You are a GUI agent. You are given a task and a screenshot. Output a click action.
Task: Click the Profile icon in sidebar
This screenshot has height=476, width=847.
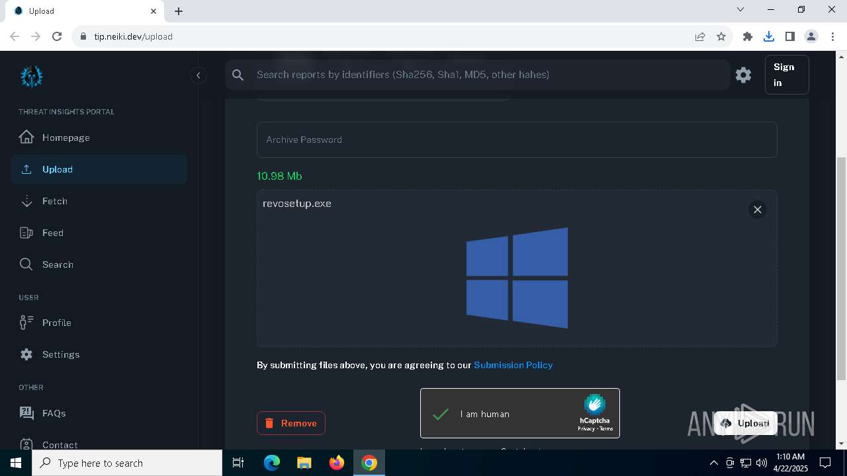point(26,323)
